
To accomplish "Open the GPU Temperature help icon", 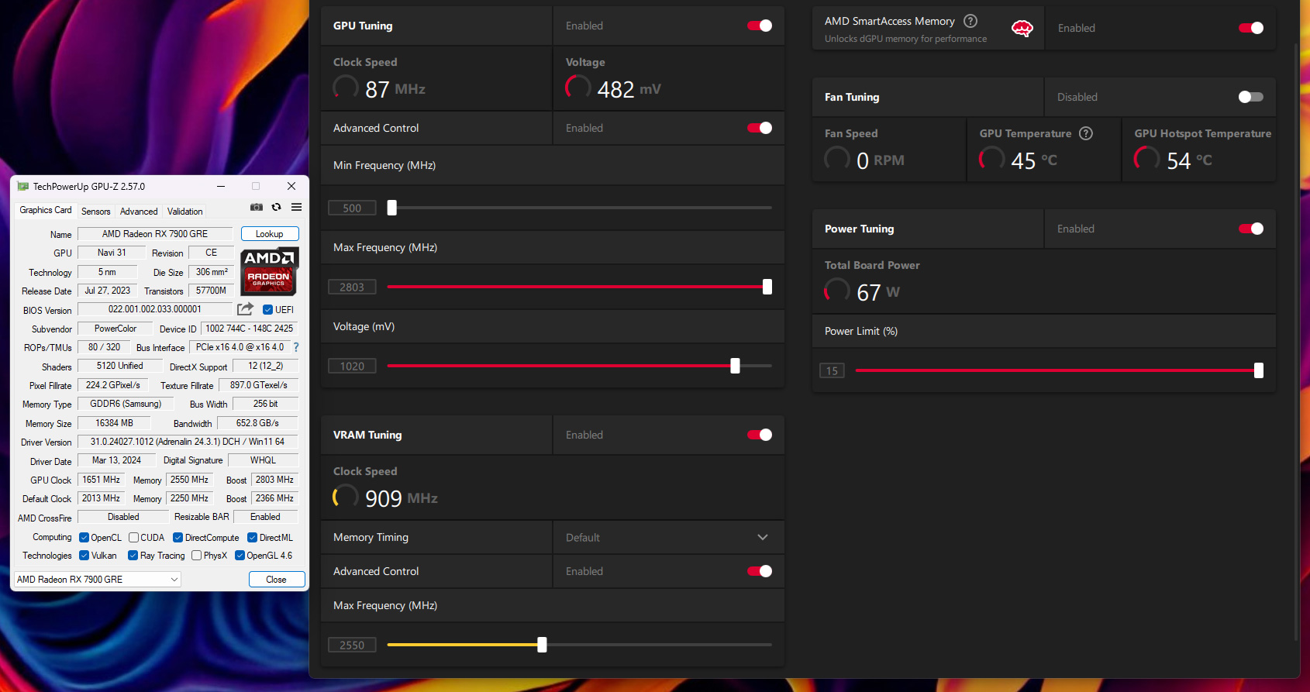I will coord(1086,133).
